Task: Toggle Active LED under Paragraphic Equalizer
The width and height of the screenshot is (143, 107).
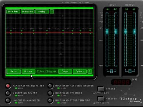Action: click(16, 88)
